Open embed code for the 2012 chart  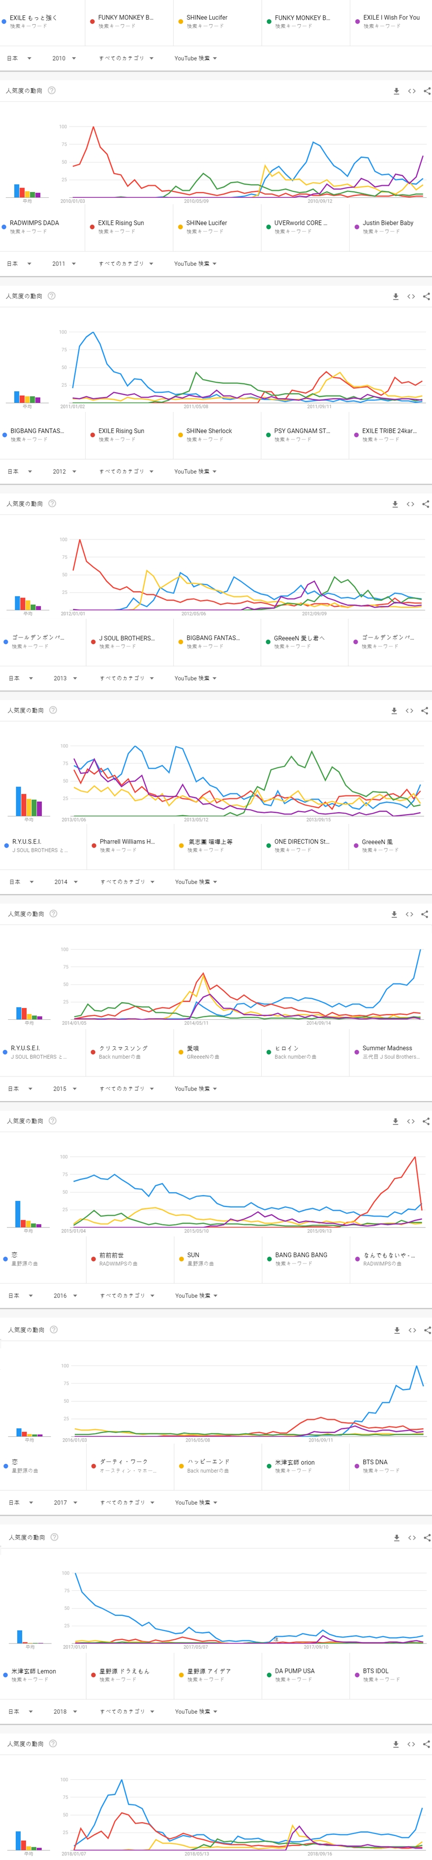tap(410, 504)
